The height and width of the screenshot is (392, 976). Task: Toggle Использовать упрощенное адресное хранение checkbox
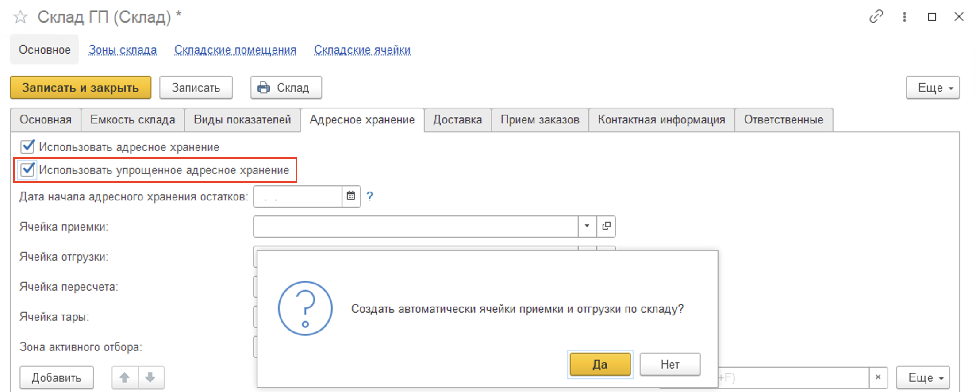pyautogui.click(x=27, y=170)
